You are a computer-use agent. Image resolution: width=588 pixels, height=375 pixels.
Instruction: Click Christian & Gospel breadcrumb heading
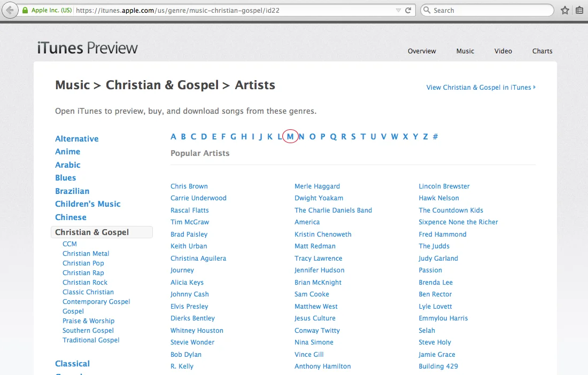point(162,85)
